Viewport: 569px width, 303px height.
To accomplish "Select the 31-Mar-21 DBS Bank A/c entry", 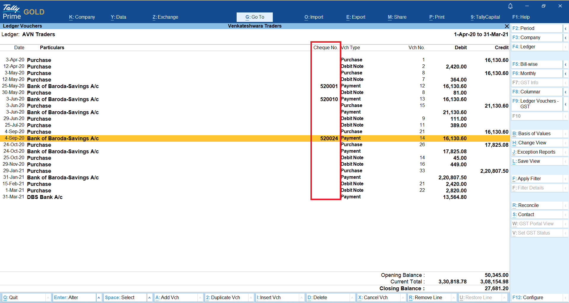I will click(x=45, y=197).
